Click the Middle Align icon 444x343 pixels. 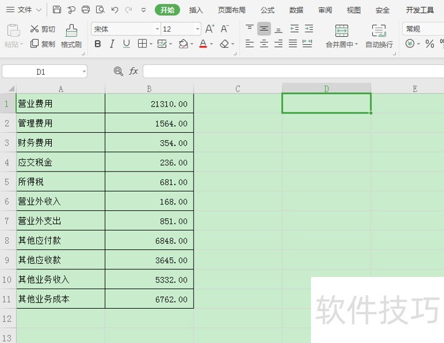[264, 29]
